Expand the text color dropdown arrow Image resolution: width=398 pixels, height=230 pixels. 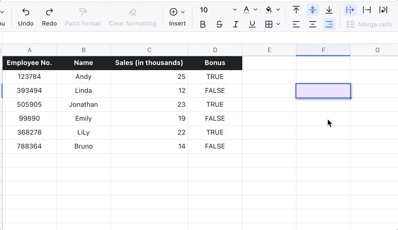[x=256, y=10]
